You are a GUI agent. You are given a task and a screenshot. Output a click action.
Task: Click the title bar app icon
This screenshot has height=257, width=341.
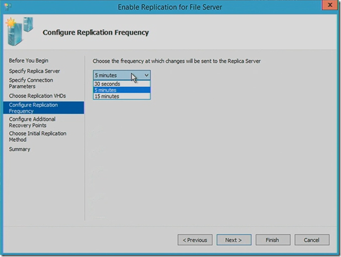(x=7, y=7)
